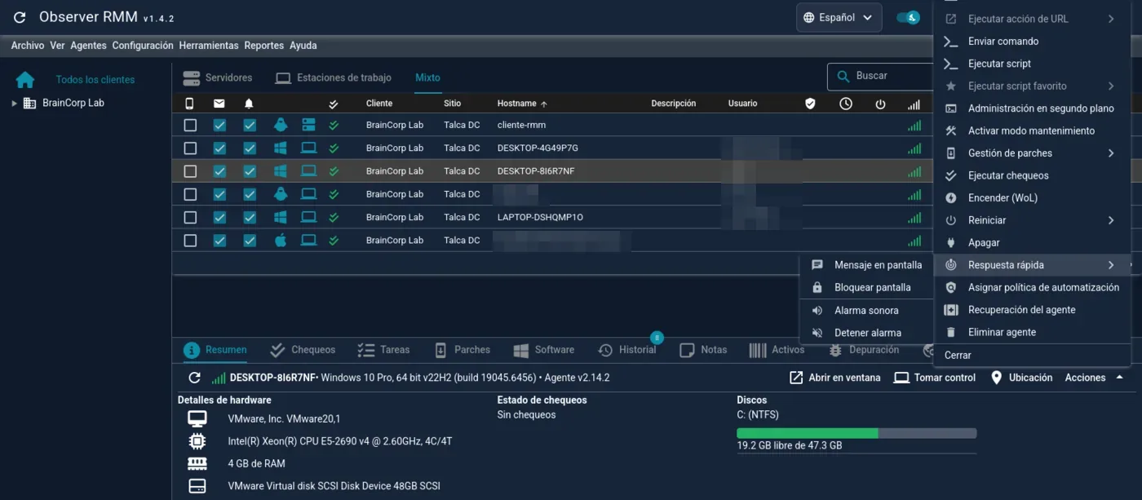Open the Archivo menu

point(28,46)
